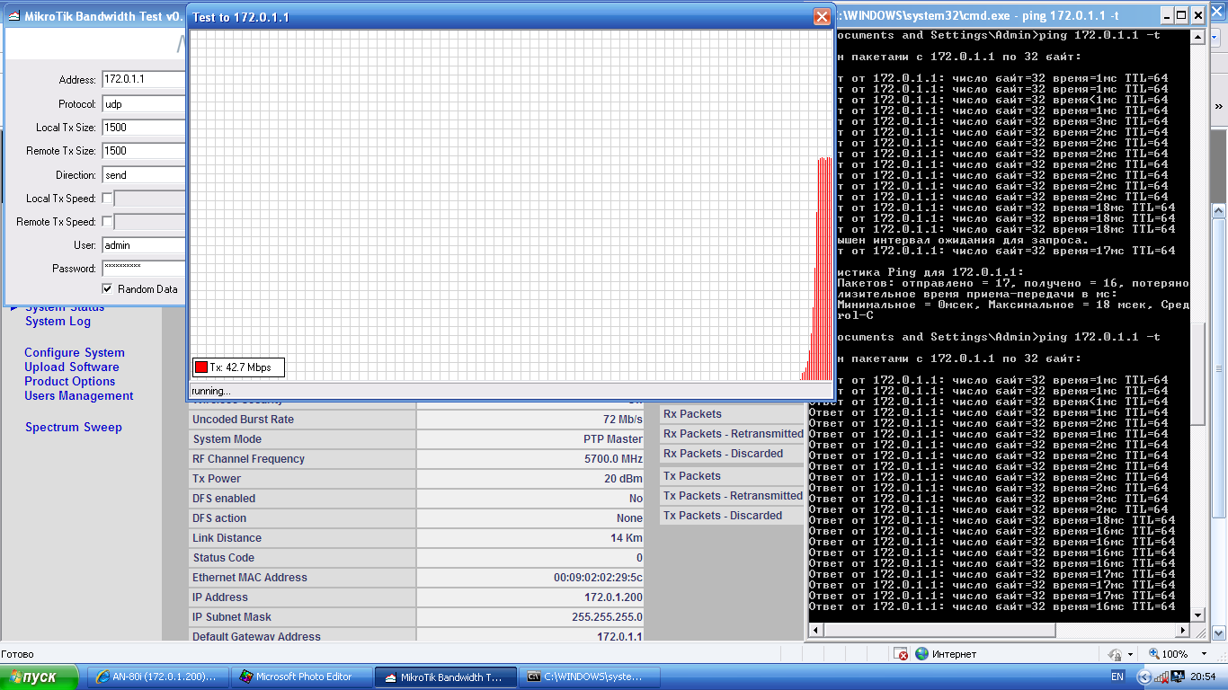Click the 00:09:02:02:29:5c MAC address value

598,578
